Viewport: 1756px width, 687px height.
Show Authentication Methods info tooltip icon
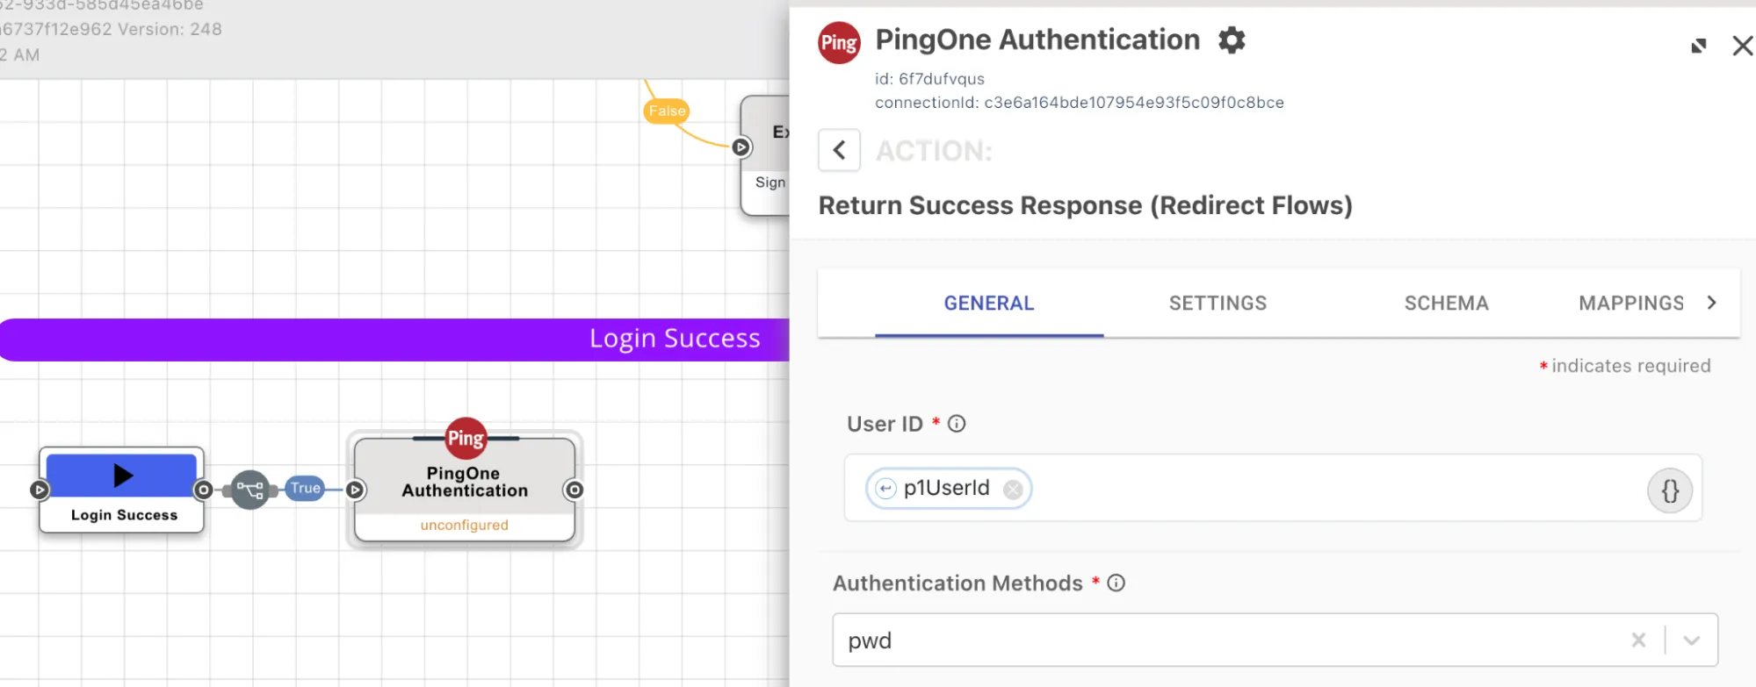[x=1116, y=583]
